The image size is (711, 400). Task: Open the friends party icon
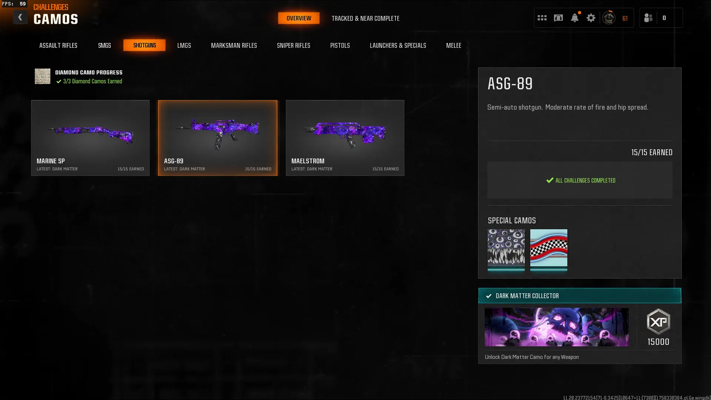(x=648, y=18)
